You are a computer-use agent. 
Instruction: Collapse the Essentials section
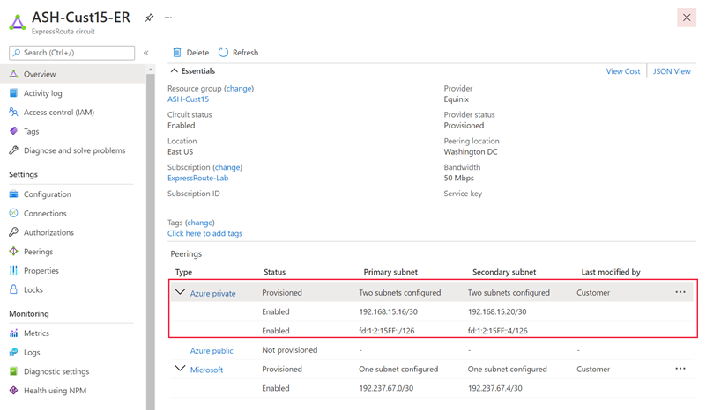click(175, 71)
